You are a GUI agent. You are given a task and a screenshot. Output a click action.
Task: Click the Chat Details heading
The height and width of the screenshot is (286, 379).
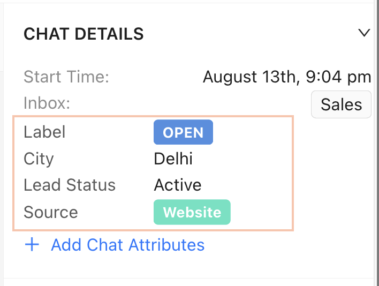click(84, 34)
